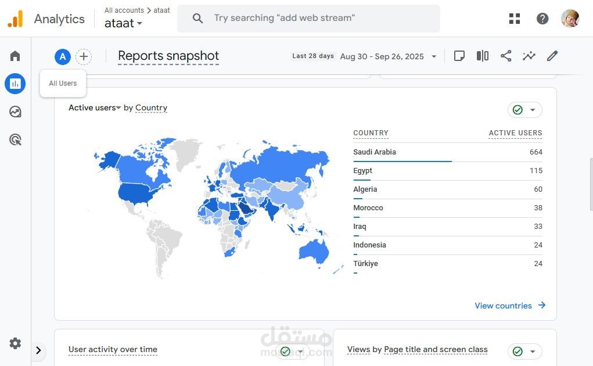Add a comparison with plus button

(84, 56)
